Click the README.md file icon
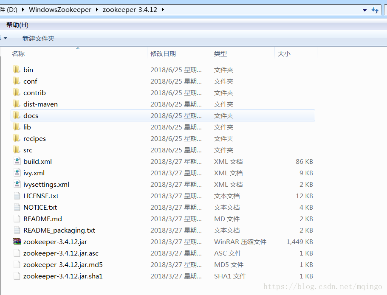The image size is (387, 295). pos(17,219)
